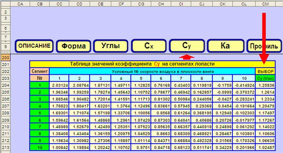283x153 pixels.
Task: Select column header CM
Action: click(265, 4)
